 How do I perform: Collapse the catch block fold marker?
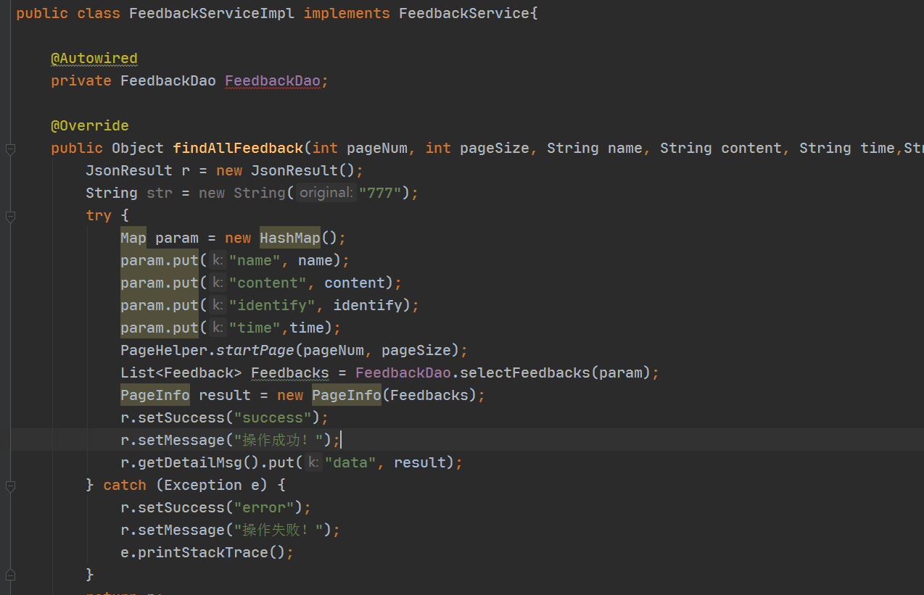click(x=10, y=486)
